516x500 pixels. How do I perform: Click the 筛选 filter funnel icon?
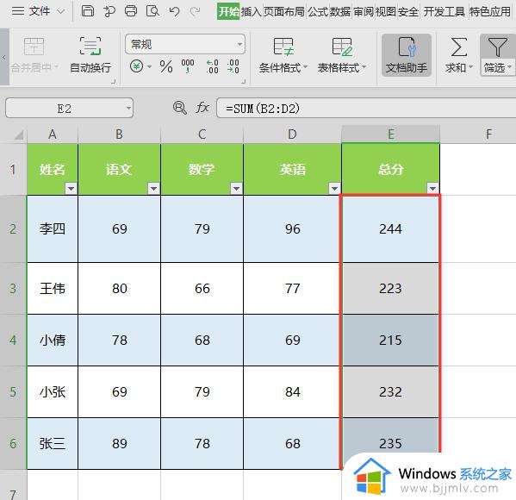click(497, 47)
